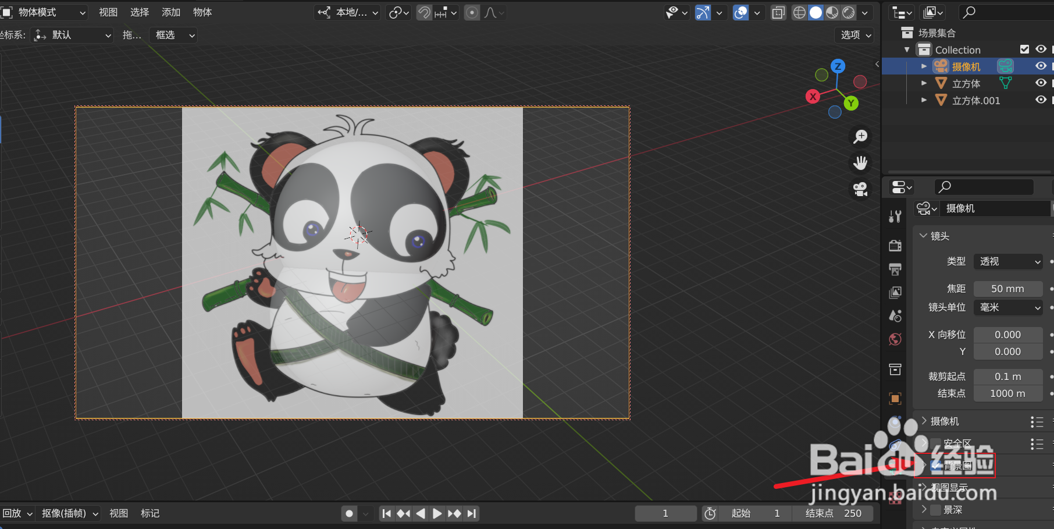Click the X axis on navigation gizmo
1054x529 pixels.
pos(813,97)
